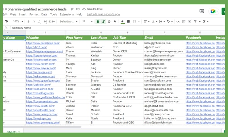Click the Functions sigma icon
This screenshot has height=137, width=228.
(204, 22)
